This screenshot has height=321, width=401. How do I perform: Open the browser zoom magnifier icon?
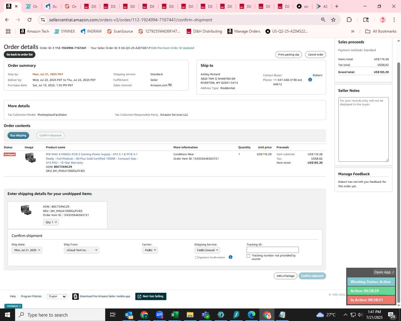pos(323,20)
